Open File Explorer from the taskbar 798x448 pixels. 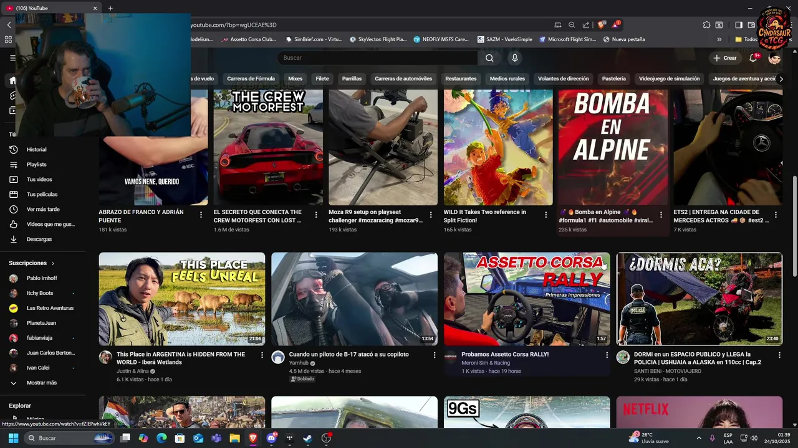(235, 438)
